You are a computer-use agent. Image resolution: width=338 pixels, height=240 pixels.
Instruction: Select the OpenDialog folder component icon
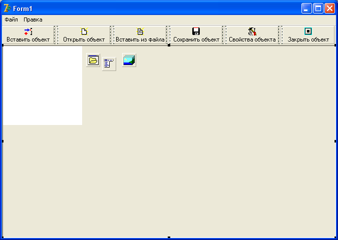click(x=93, y=60)
